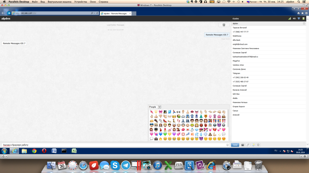Screen dimensions: 309x173
Task: Insert the top hat emoji
Action: [x=165, y=112]
